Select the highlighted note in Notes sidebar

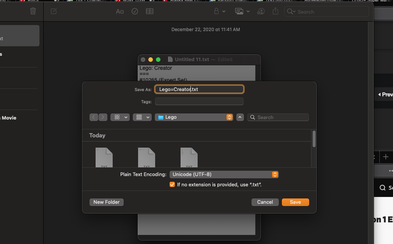point(20,36)
